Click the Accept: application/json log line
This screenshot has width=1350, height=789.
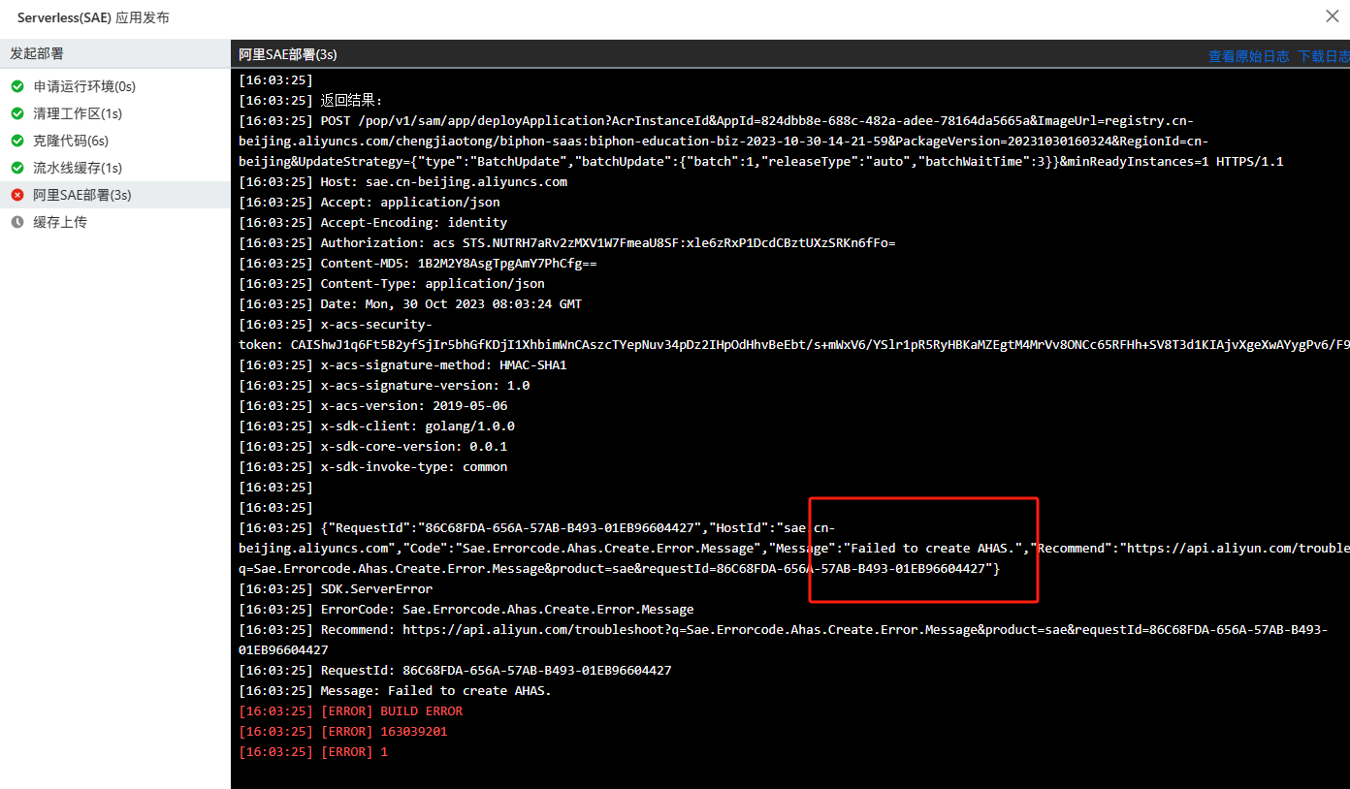[370, 203]
